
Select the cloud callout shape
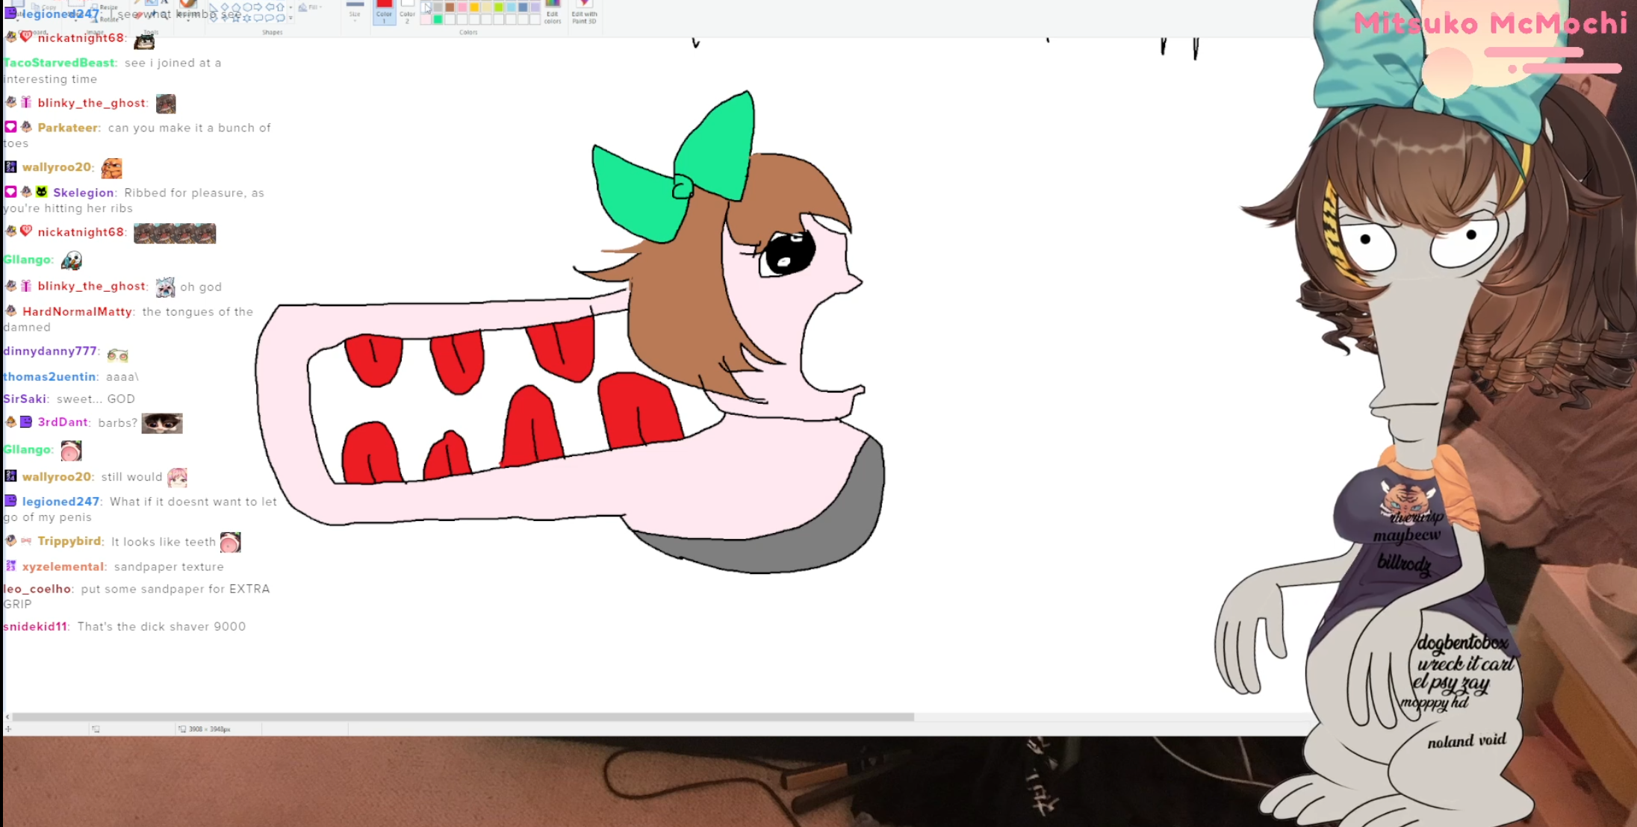click(x=280, y=19)
